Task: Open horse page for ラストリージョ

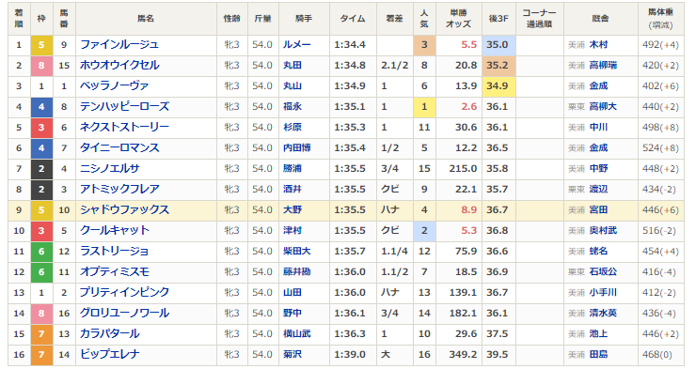Action: click(x=115, y=252)
